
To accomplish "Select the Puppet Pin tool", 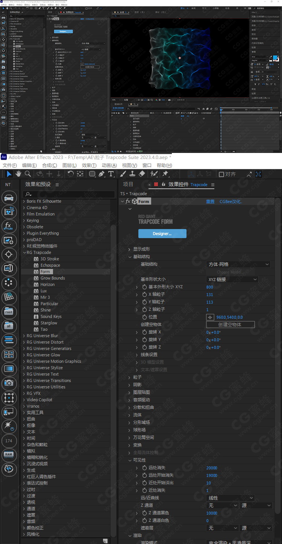I will pyautogui.click(x=165, y=174).
